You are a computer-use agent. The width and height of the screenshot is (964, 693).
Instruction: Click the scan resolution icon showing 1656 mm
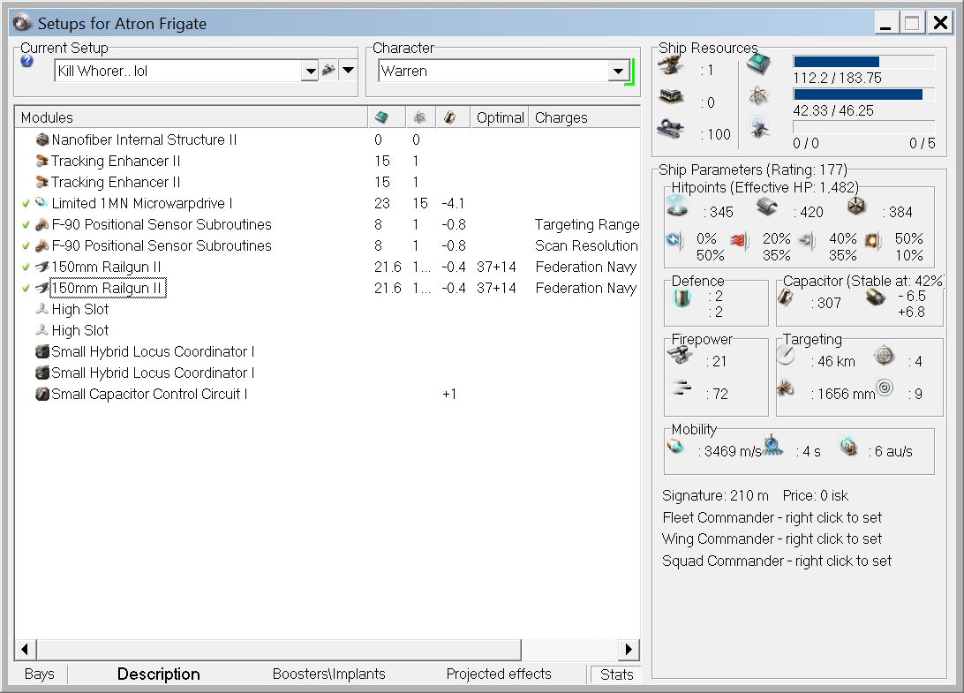(x=785, y=389)
